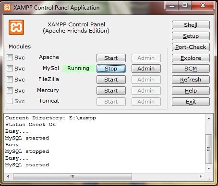Click the horizontal scroll left arrow
Viewport: 218px width, 186px height.
tap(8, 176)
